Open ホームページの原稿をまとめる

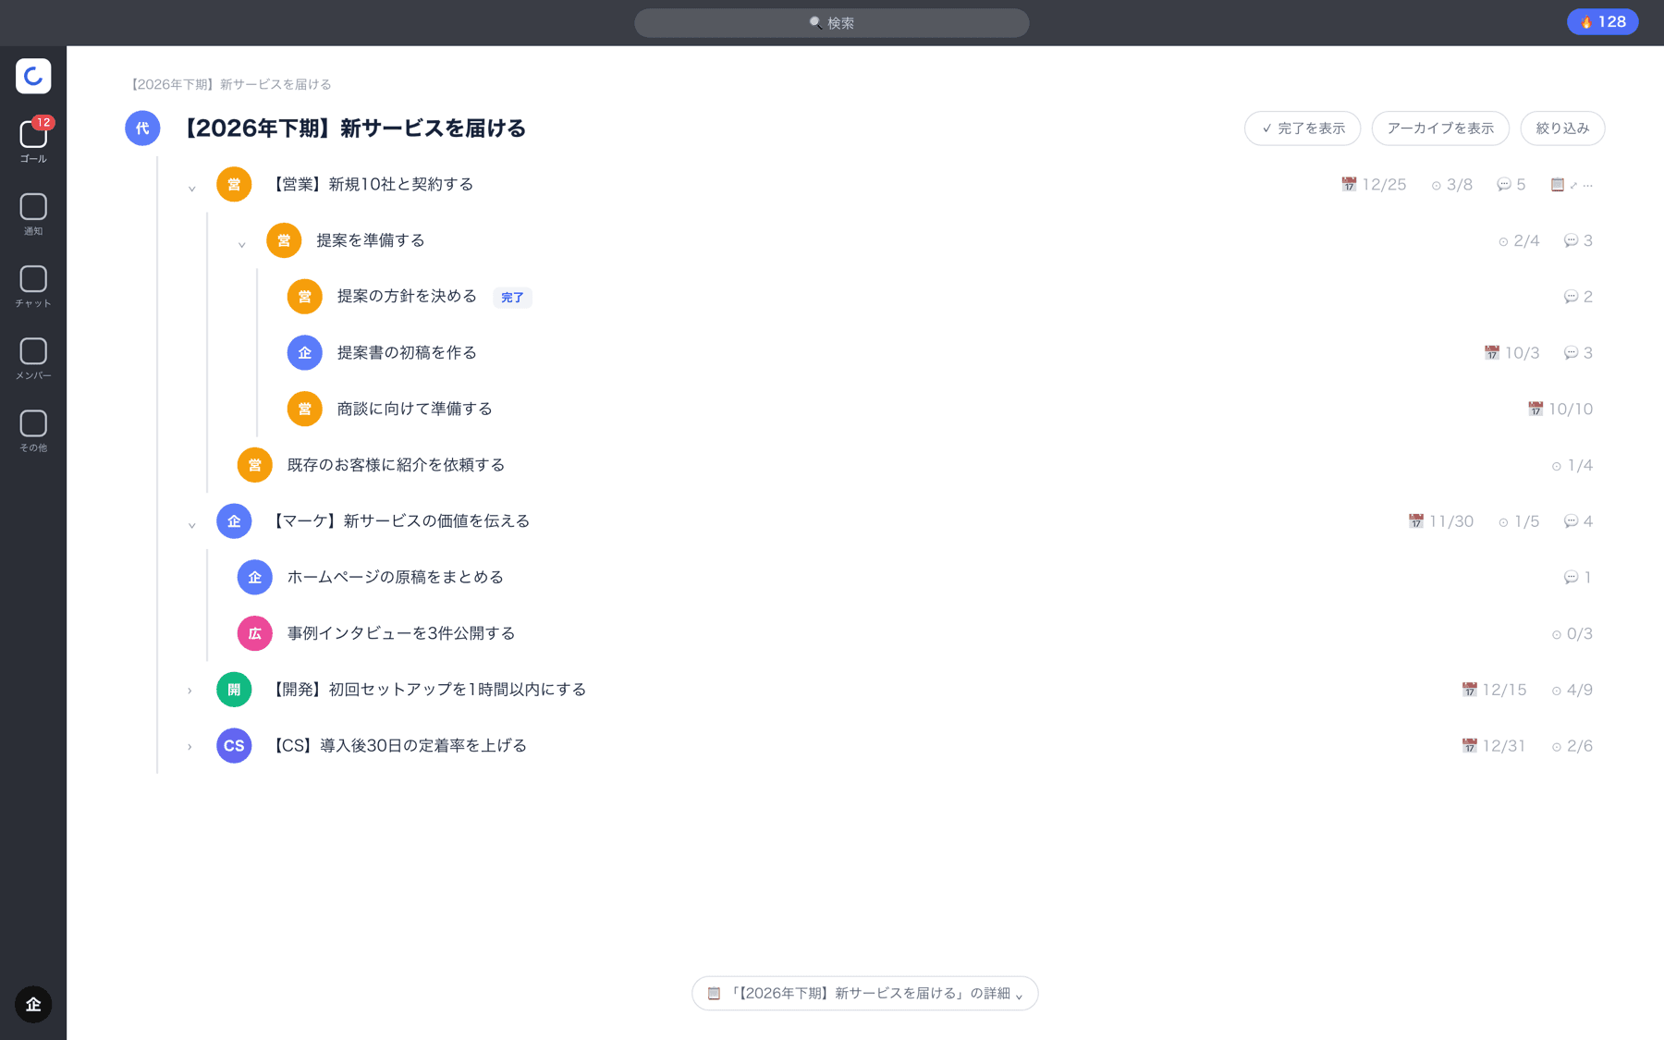point(396,578)
